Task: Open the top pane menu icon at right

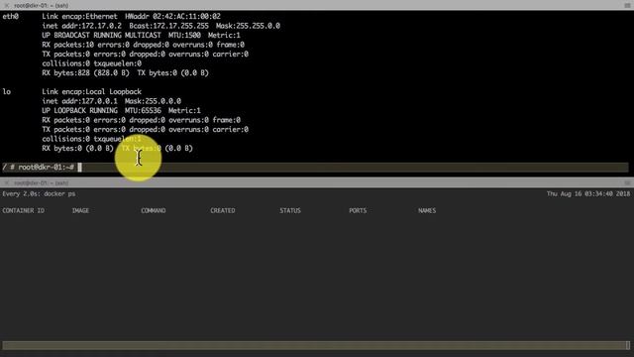Action: (627, 5)
